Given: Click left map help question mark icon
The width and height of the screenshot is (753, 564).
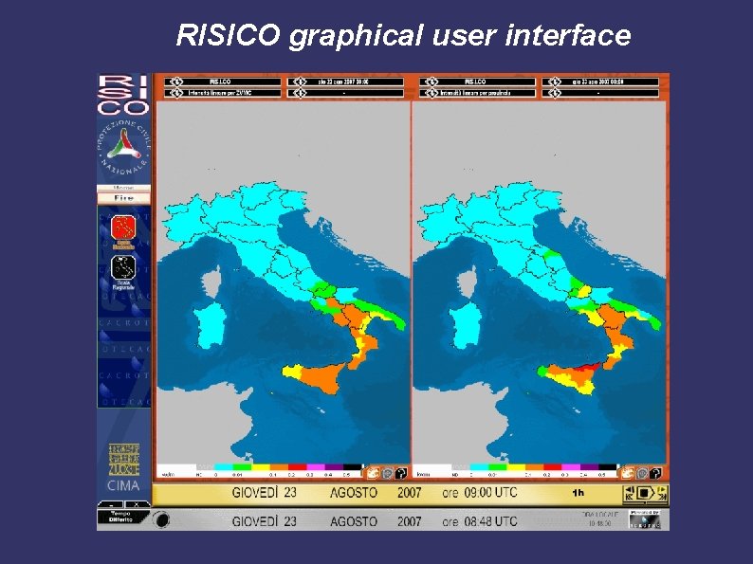Looking at the screenshot, I should click(x=400, y=473).
